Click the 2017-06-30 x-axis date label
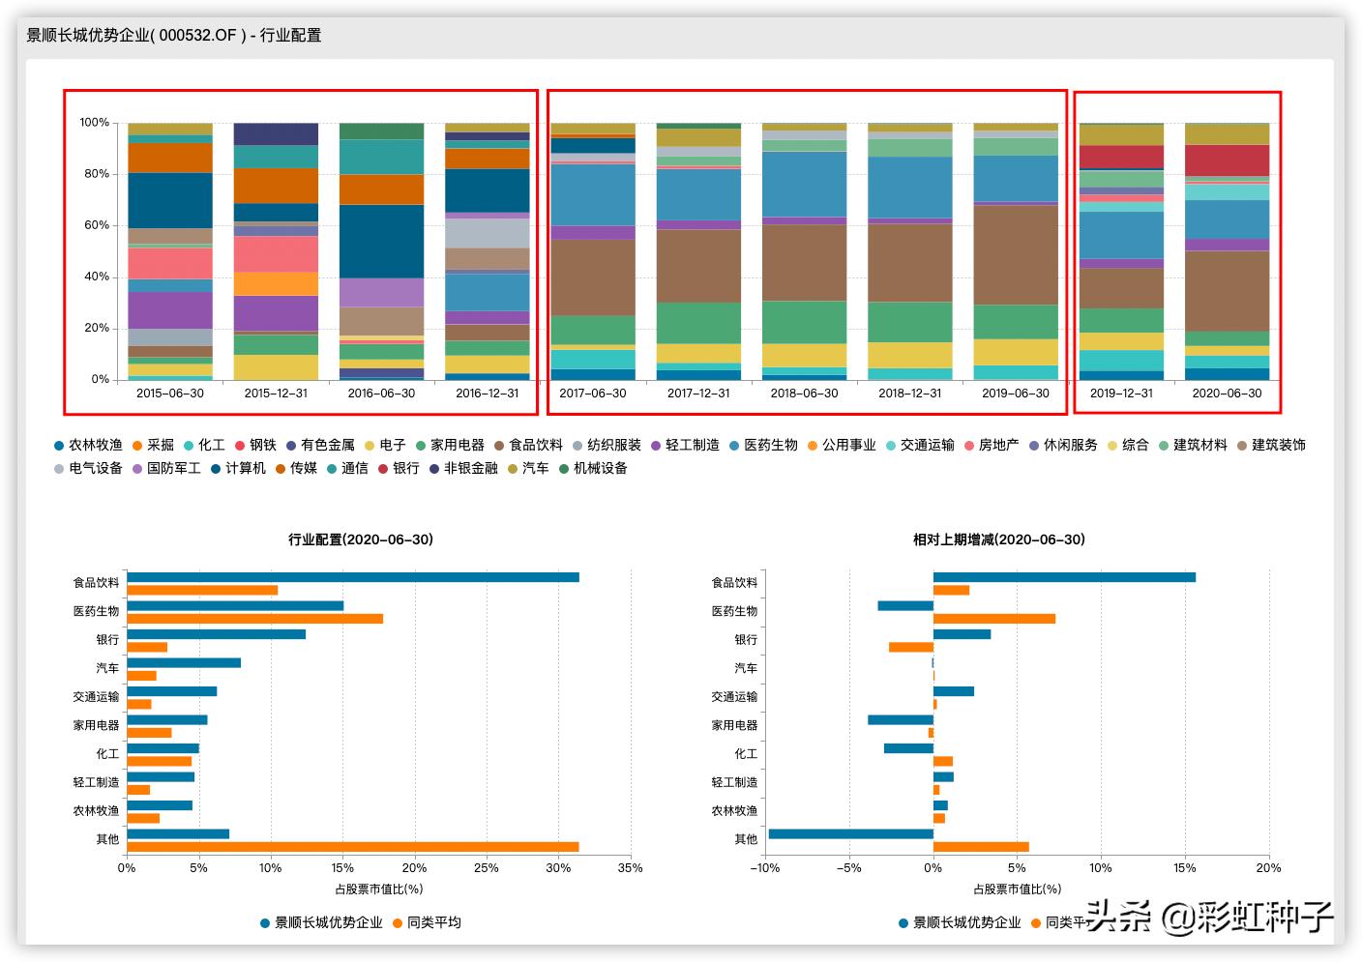The image size is (1362, 962). coord(593,394)
